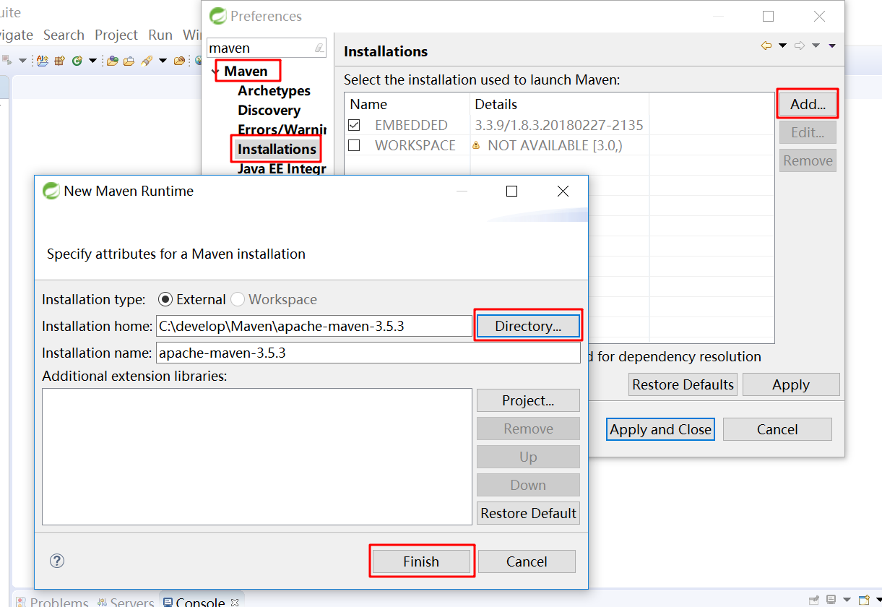
Task: Click Cancel in Preferences dialog
Action: (x=777, y=429)
